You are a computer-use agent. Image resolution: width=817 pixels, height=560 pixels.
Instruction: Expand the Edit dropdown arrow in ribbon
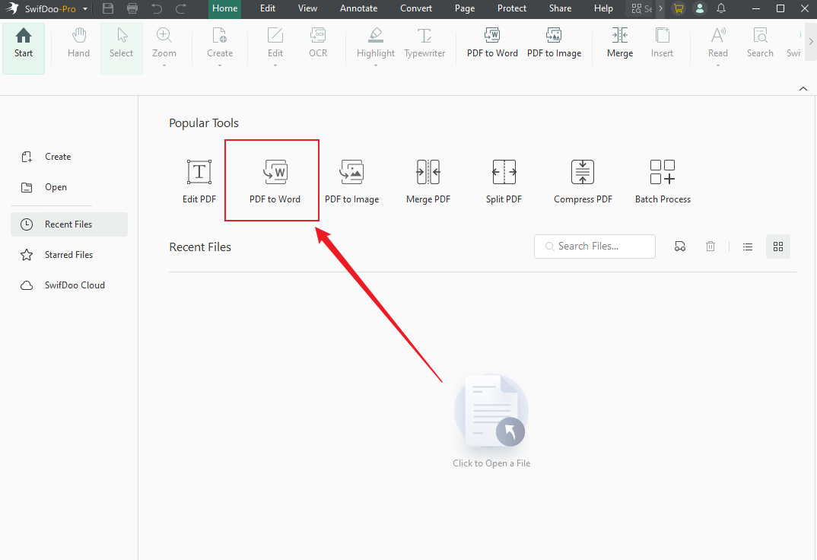click(275, 65)
